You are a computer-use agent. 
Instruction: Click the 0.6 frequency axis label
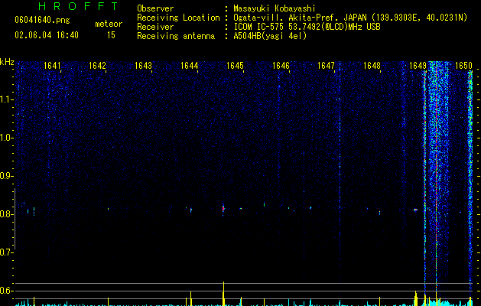click(x=6, y=291)
